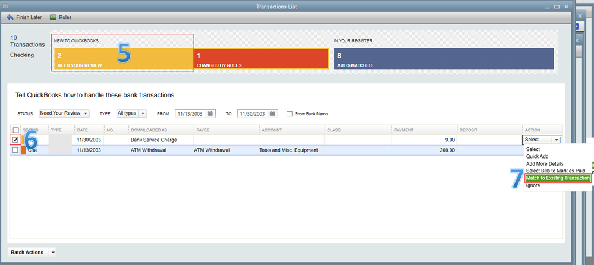Choose Add More Details option
The height and width of the screenshot is (265, 594).
(x=545, y=163)
